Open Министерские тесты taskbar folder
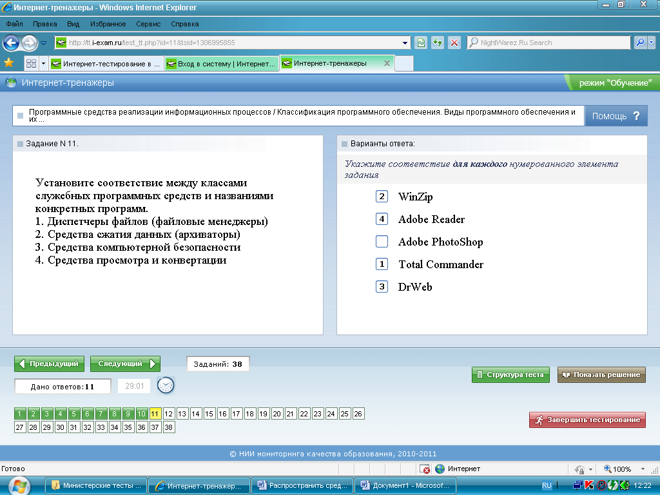Viewport: 660px width, 495px height. [x=96, y=485]
